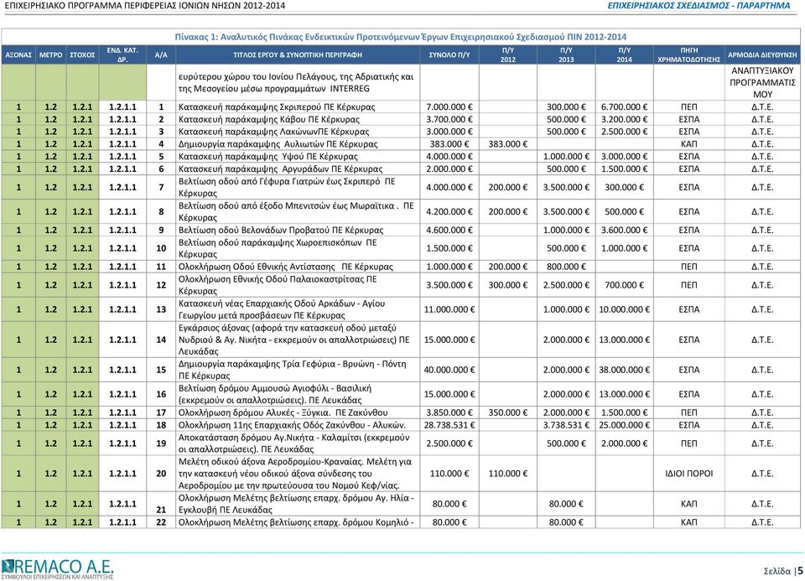
Task: Click 'Βελτίωση οδού Βελονάδων Προβατού ΠΕ Κέρκυρας'
Action: [281, 230]
